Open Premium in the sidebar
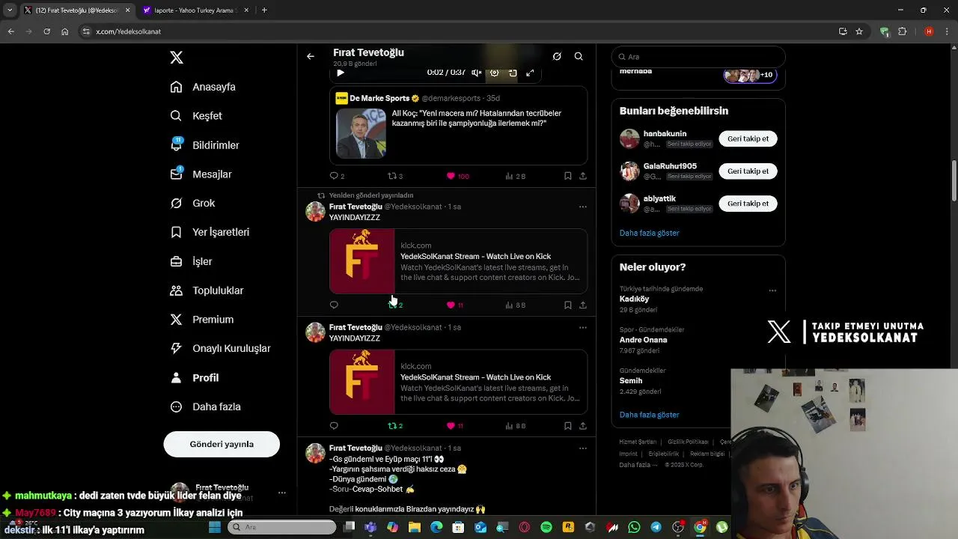 202,320
